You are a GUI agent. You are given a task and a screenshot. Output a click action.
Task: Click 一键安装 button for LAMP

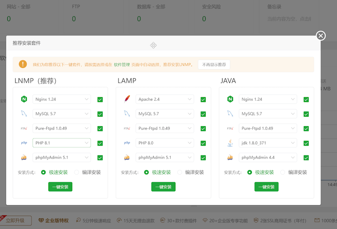coord(163,187)
